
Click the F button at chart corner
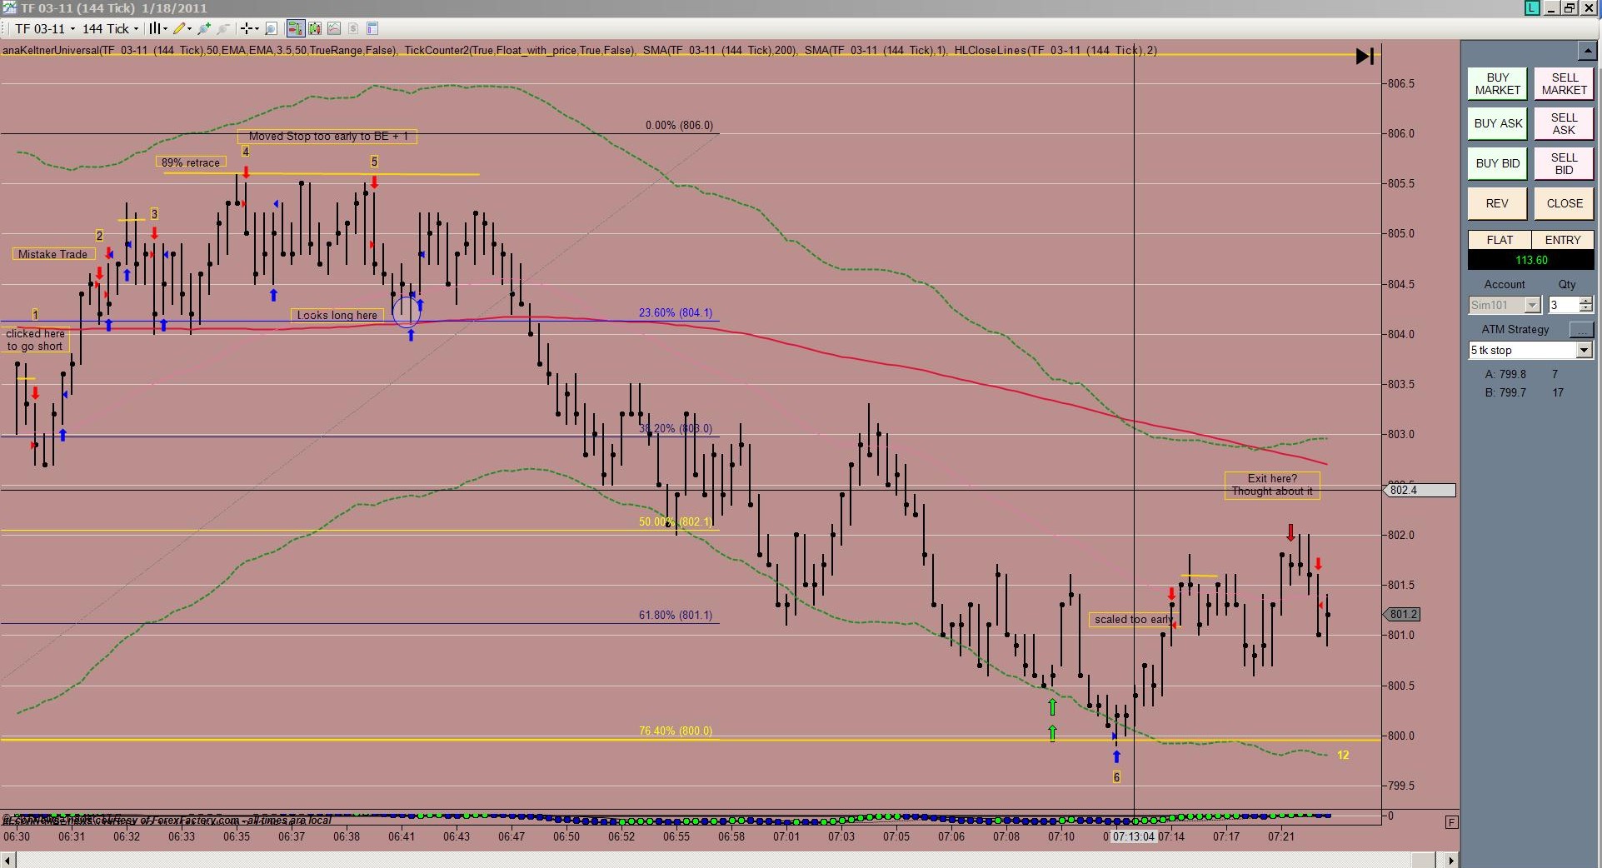[x=1452, y=822]
